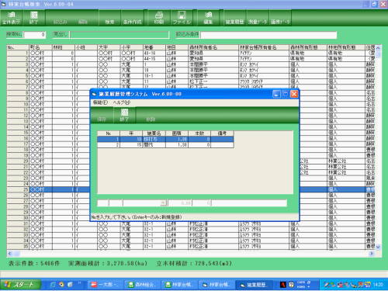Viewport: 388px width, 291px height.
Task: Click the 検索No. input field
Action: coord(35,35)
